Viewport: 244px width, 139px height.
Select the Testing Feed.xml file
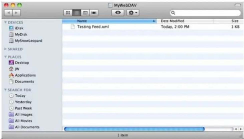(x=93, y=27)
